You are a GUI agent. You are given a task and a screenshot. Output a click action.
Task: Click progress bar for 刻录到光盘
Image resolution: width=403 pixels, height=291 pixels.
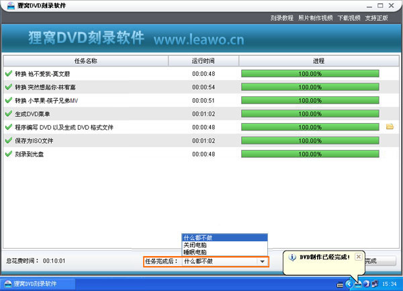(310, 154)
